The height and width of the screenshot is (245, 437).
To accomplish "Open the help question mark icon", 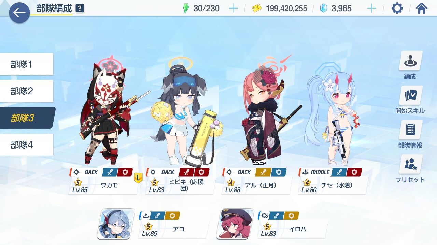I will (x=80, y=8).
